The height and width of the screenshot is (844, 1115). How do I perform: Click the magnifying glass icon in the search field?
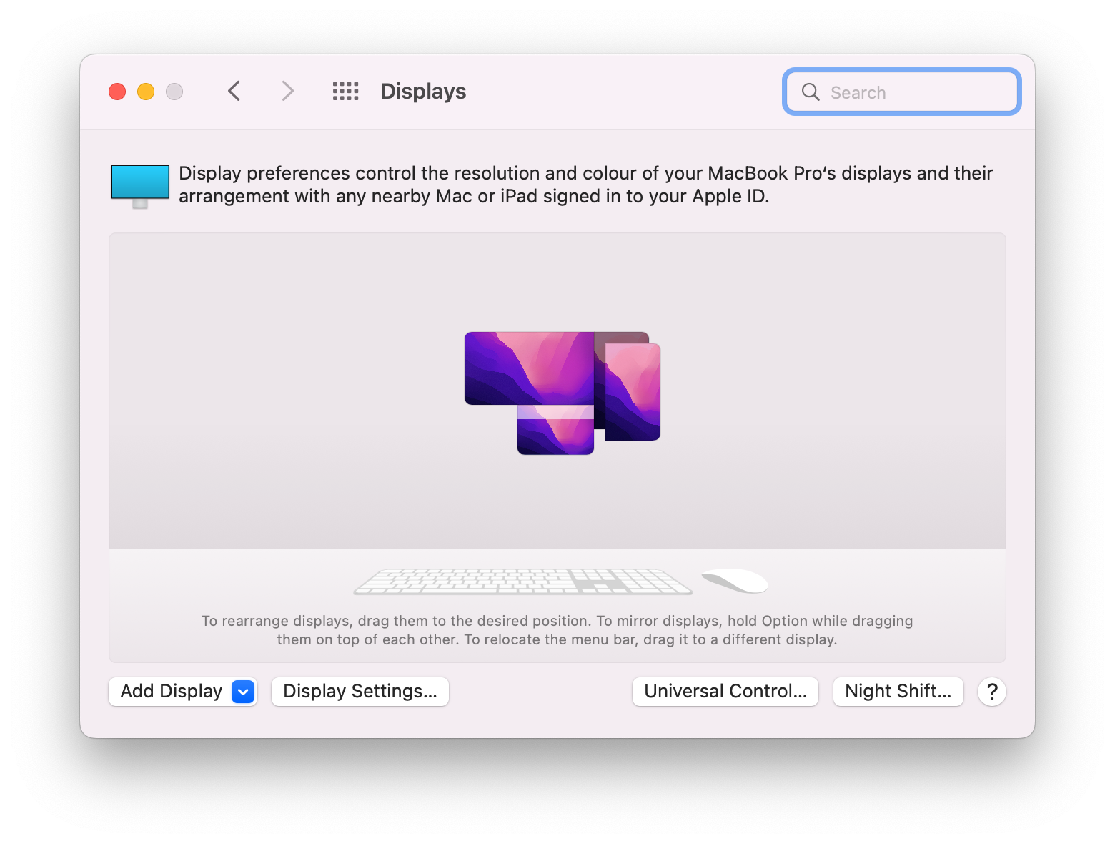click(810, 92)
